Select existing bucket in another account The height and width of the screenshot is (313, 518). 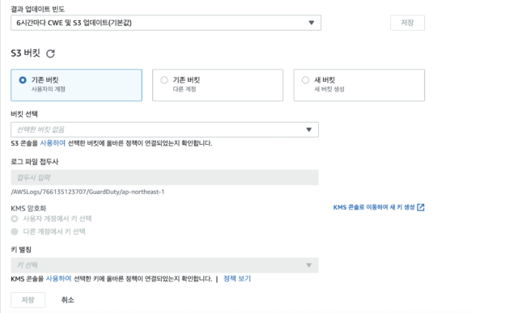(218, 85)
